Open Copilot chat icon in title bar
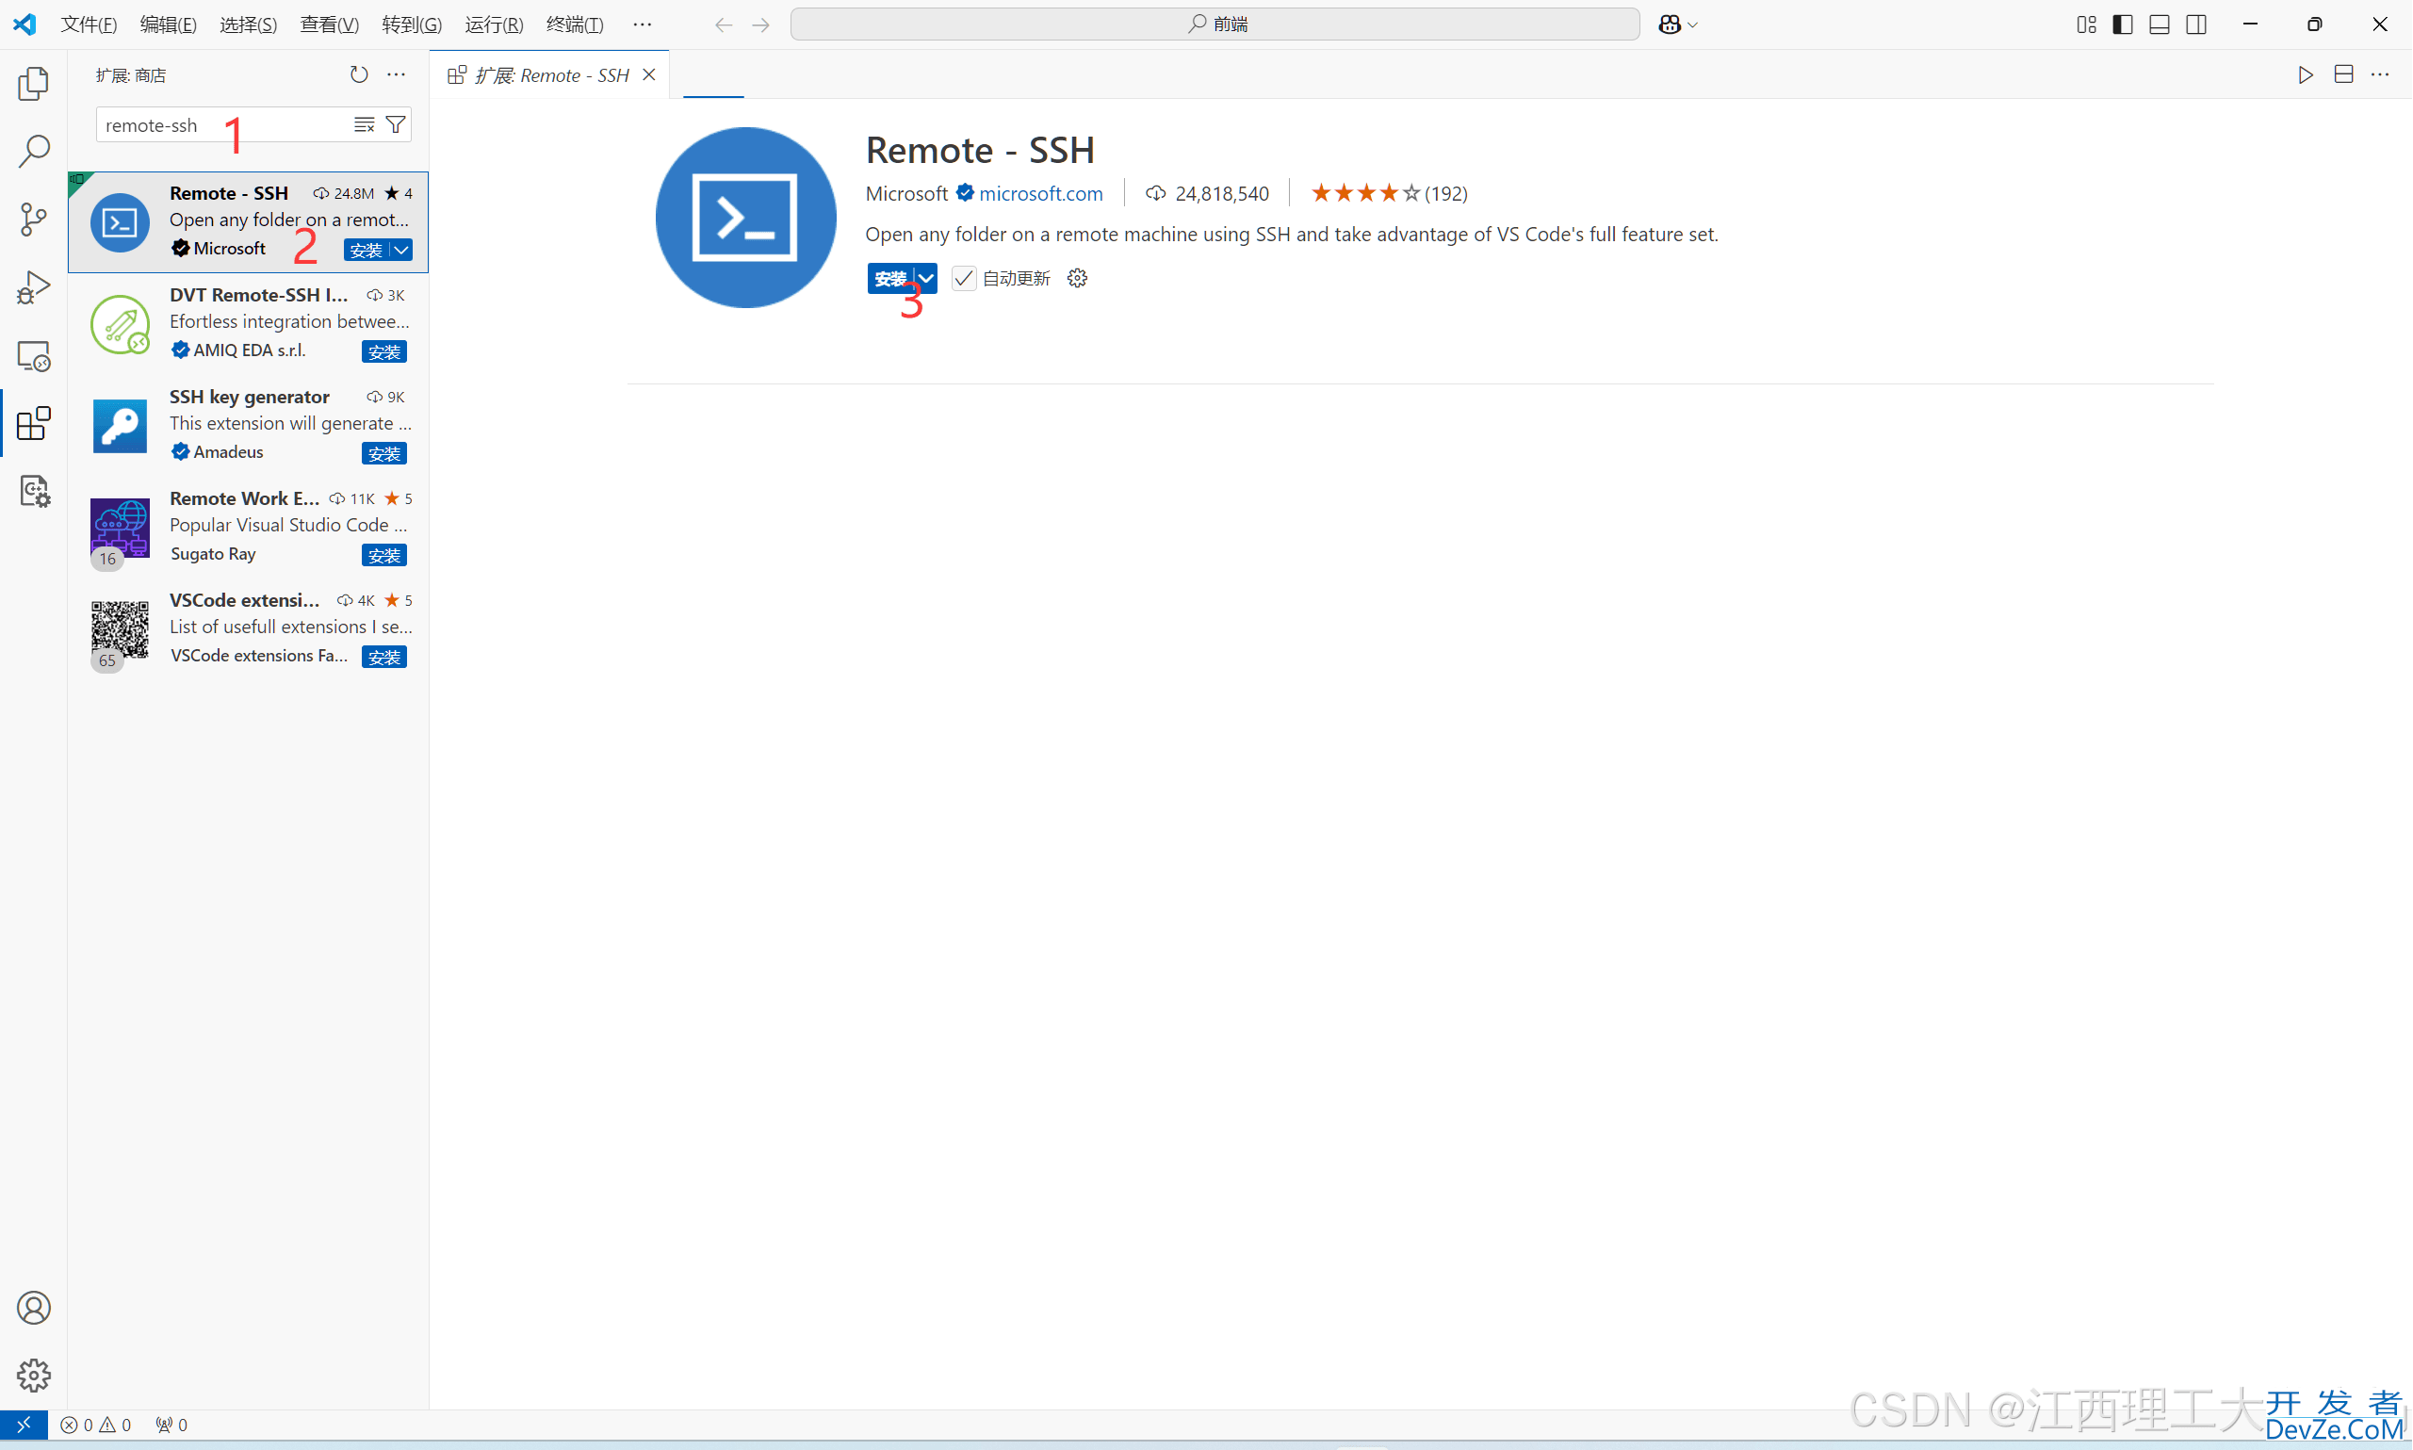2413x1450 pixels. [1670, 24]
